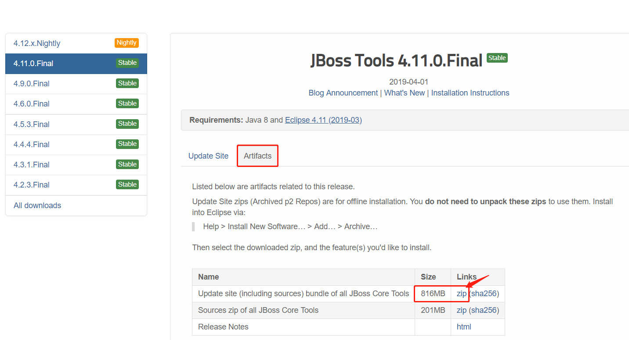Click the Stable badge in the 4.11.0.Final row

[127, 63]
